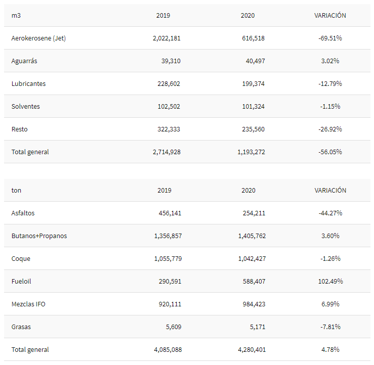This screenshot has width=374, height=365.
Task: Select the Solventes row label
Action: 26,107
